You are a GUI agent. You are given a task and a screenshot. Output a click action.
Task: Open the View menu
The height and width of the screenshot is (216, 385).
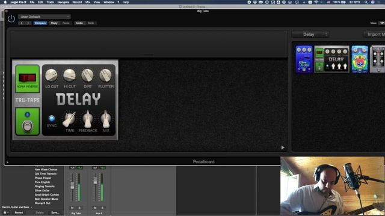[x=97, y=2]
